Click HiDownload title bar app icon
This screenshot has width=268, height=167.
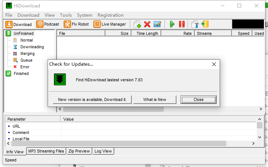click(x=9, y=6)
